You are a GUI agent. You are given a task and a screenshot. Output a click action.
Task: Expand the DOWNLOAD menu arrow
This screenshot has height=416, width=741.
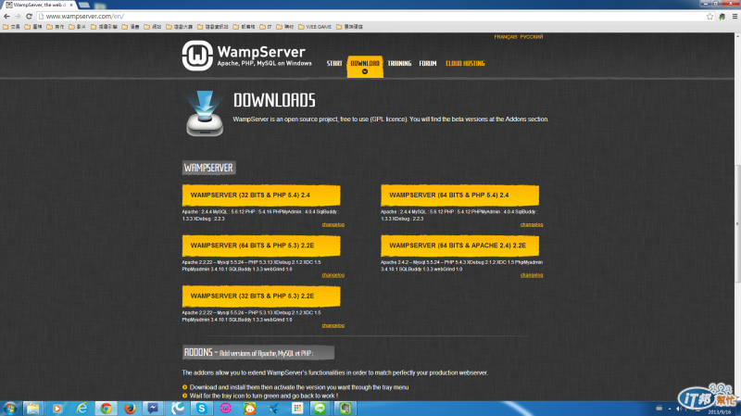(365, 72)
